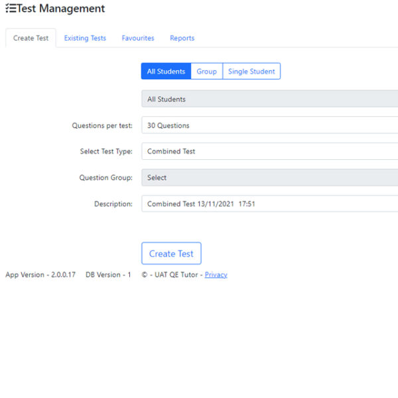Click the 'Select Test Type:' label

tap(106, 151)
